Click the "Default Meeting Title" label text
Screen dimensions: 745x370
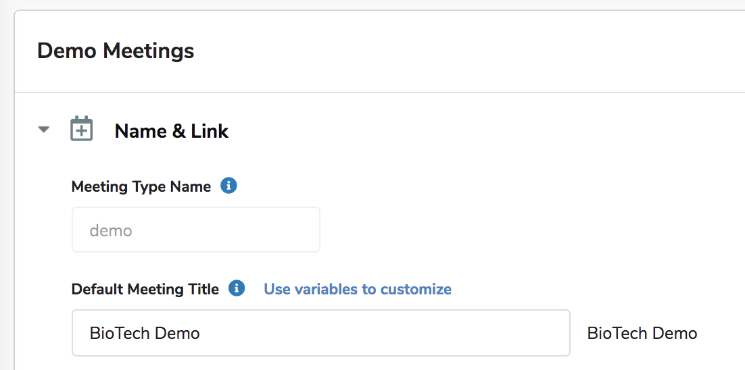coord(145,289)
